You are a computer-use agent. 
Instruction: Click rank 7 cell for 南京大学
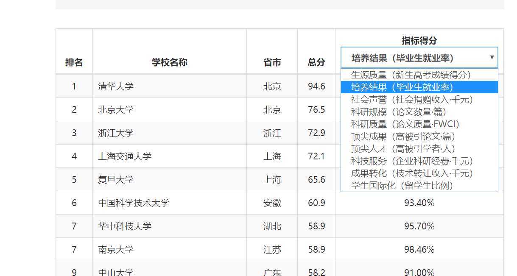click(74, 250)
